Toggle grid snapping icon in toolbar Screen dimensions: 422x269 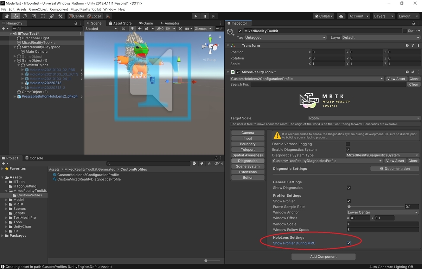108,16
